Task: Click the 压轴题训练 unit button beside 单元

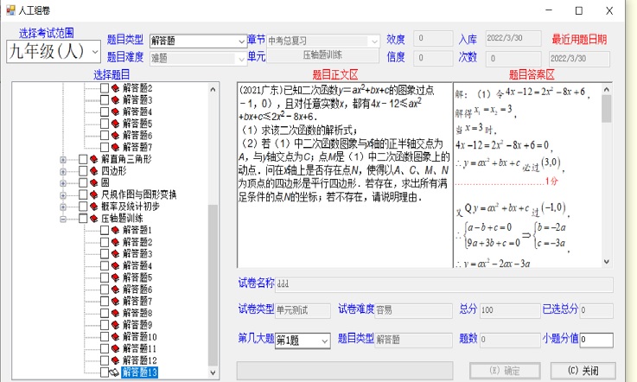Action: click(322, 55)
